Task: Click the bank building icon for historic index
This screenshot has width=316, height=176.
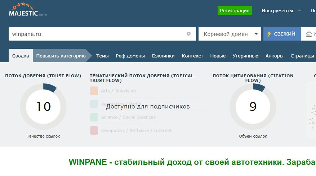Action: pyautogui.click(x=309, y=34)
